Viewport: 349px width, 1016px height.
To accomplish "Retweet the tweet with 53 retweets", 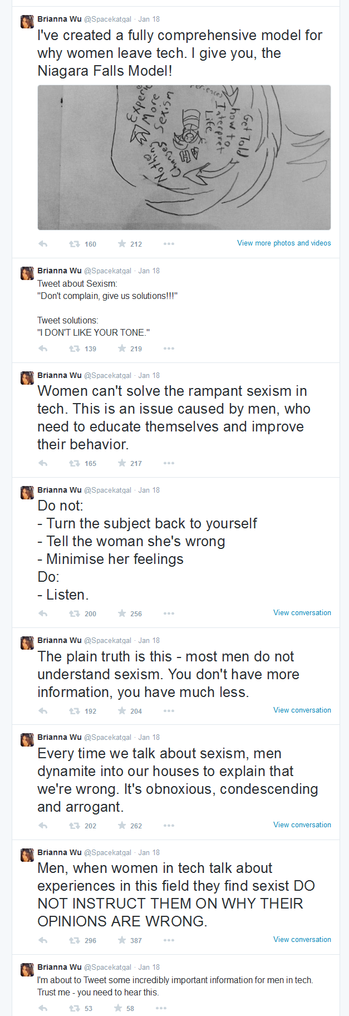I will tap(74, 1008).
